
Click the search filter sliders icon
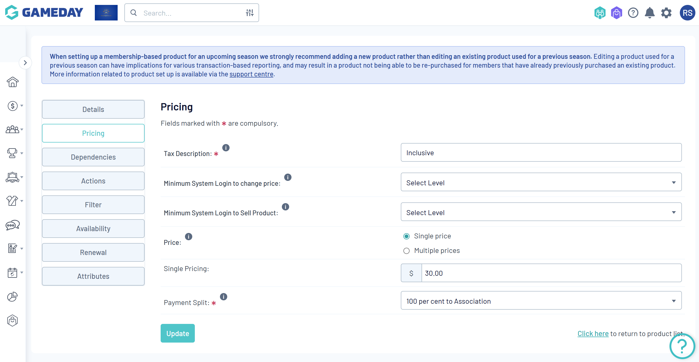coord(250,13)
